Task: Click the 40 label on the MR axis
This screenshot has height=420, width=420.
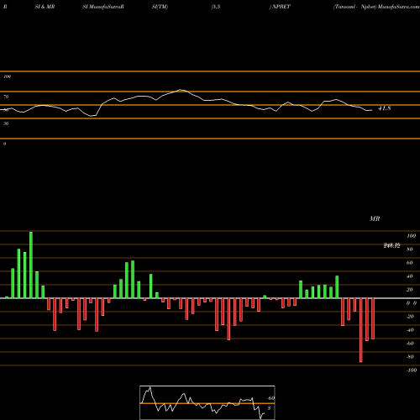Action: [x=409, y=276]
